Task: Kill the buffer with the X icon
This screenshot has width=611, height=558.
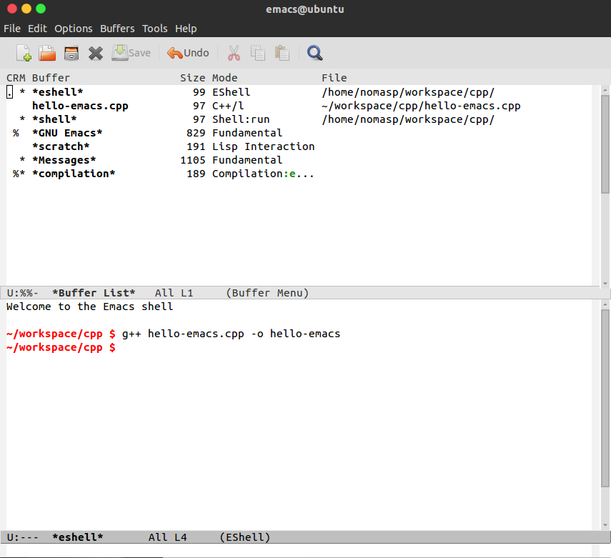Action: click(96, 53)
